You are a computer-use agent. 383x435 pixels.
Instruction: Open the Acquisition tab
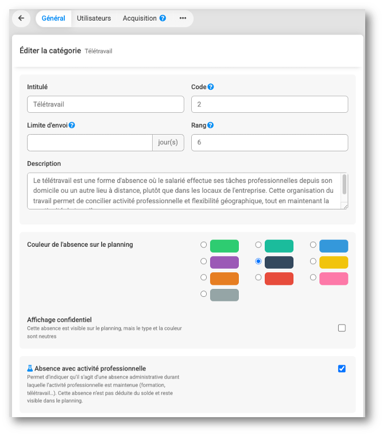[x=140, y=18]
